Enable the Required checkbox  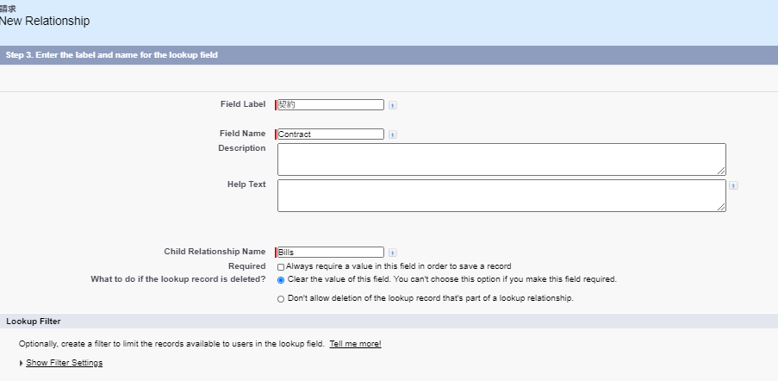point(281,267)
